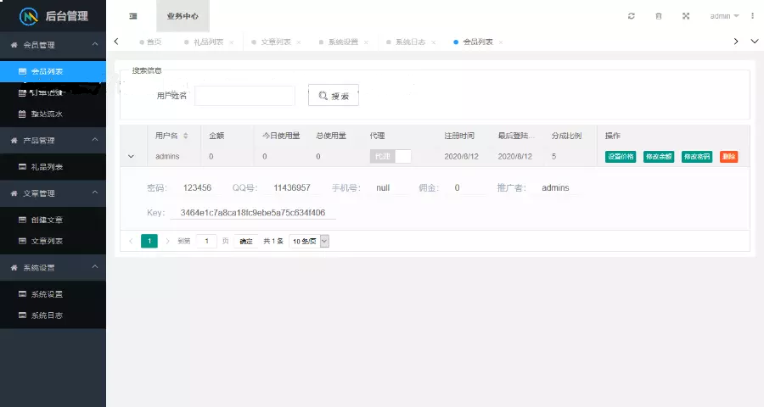Click the 修改密码 button
The image size is (764, 407).
pyautogui.click(x=697, y=156)
